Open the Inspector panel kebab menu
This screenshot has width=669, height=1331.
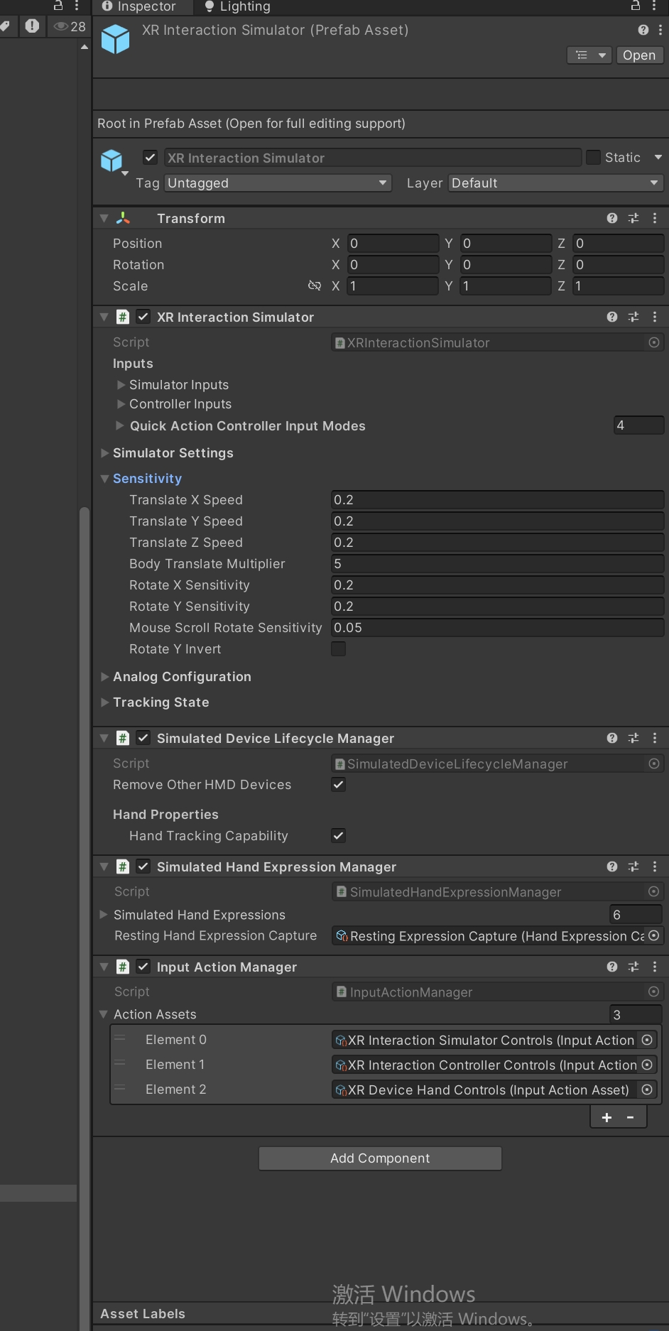point(654,6)
